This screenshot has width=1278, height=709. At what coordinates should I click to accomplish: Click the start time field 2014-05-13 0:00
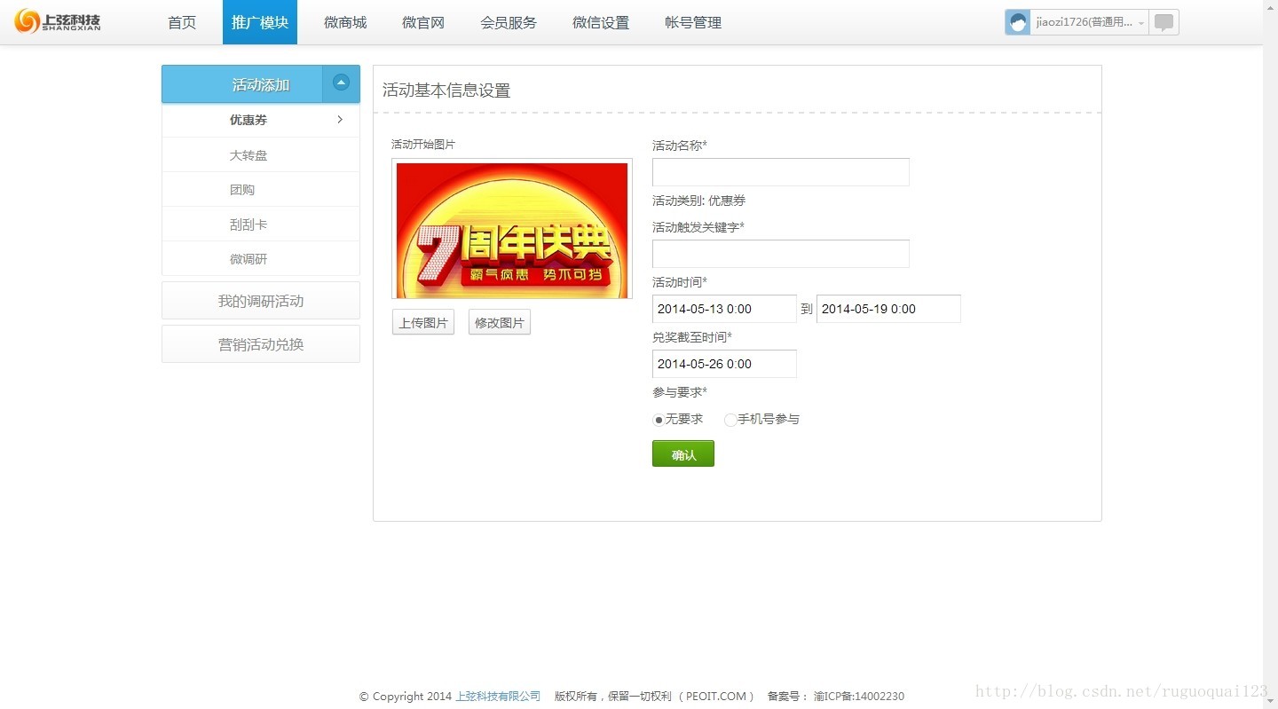[724, 309]
